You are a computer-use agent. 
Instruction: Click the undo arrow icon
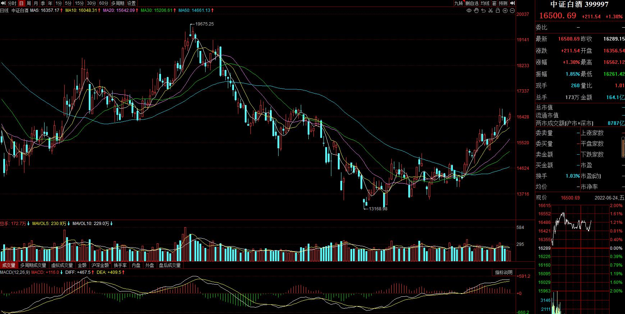(x=483, y=11)
